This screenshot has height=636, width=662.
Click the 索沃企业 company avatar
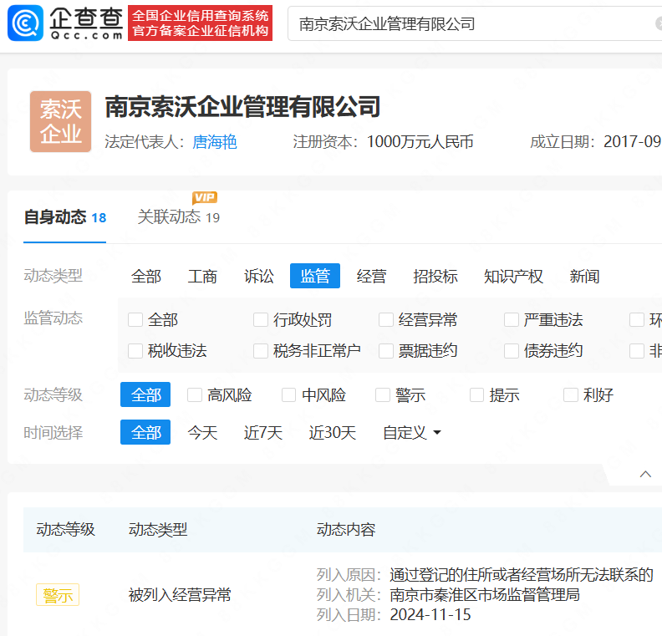pos(60,121)
